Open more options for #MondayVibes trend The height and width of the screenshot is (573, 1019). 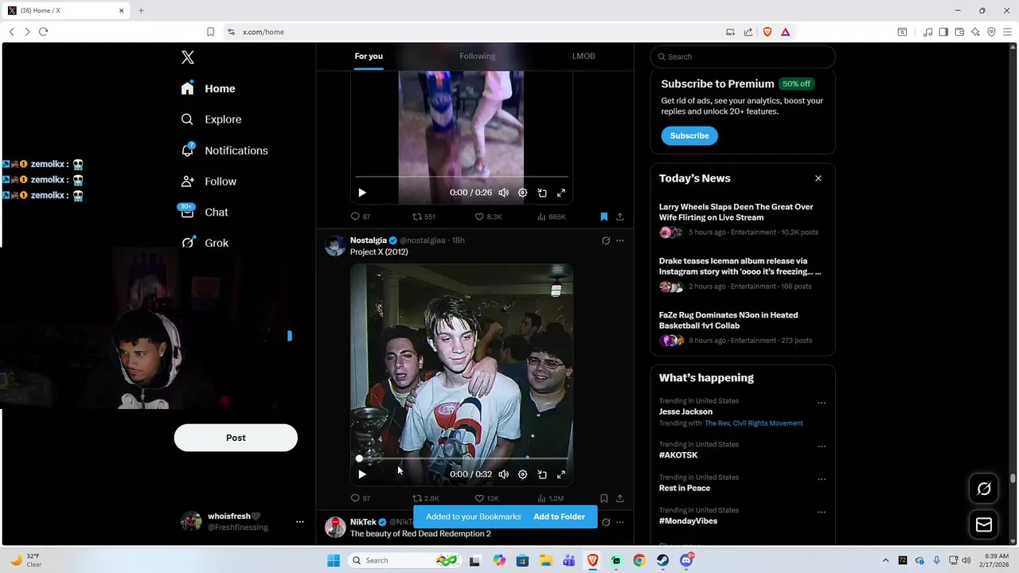click(822, 512)
